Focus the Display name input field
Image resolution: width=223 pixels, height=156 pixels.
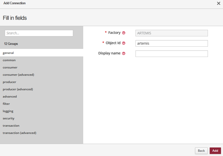pyautogui.click(x=171, y=54)
